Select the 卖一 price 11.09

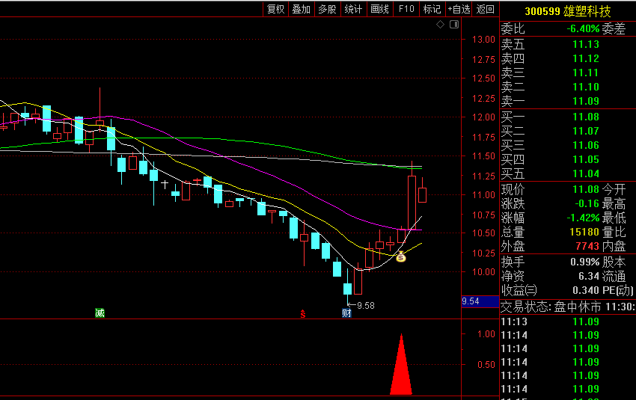click(586, 101)
